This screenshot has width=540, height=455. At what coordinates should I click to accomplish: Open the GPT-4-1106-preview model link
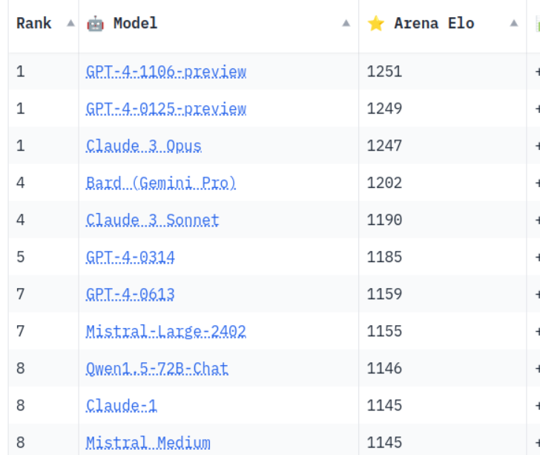165,72
